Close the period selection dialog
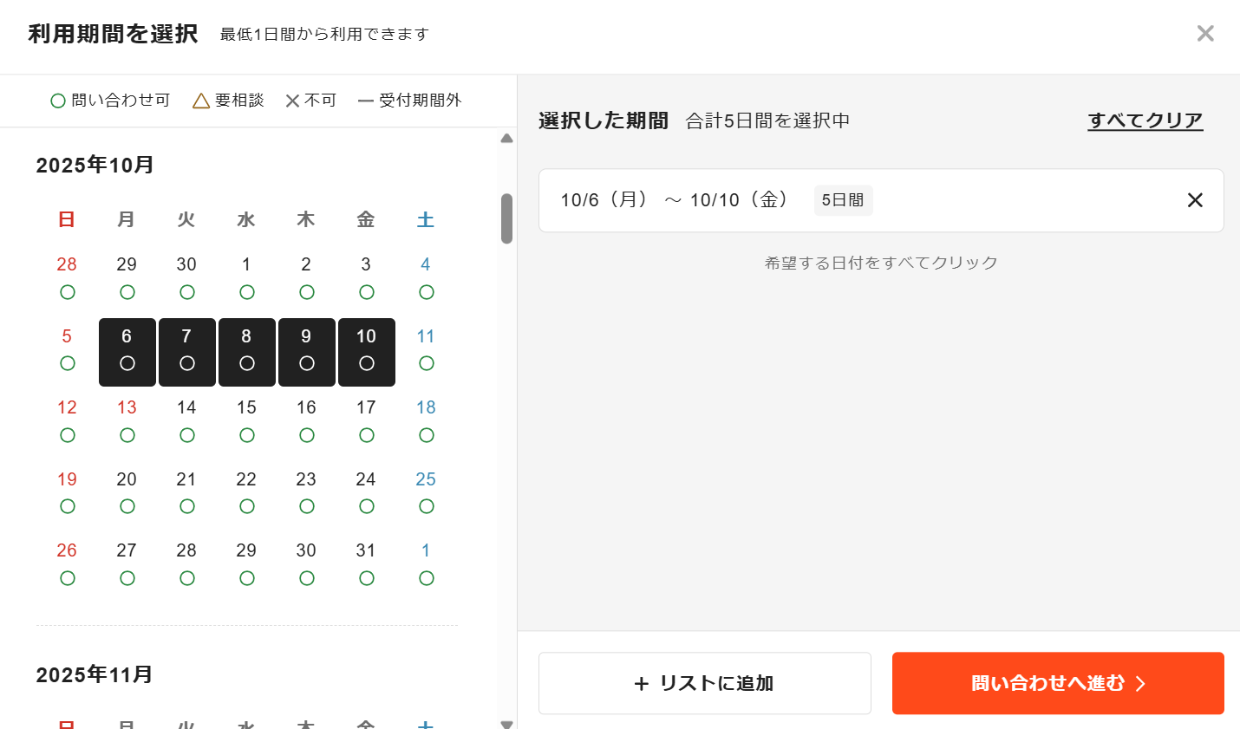The image size is (1240, 729). [1204, 34]
